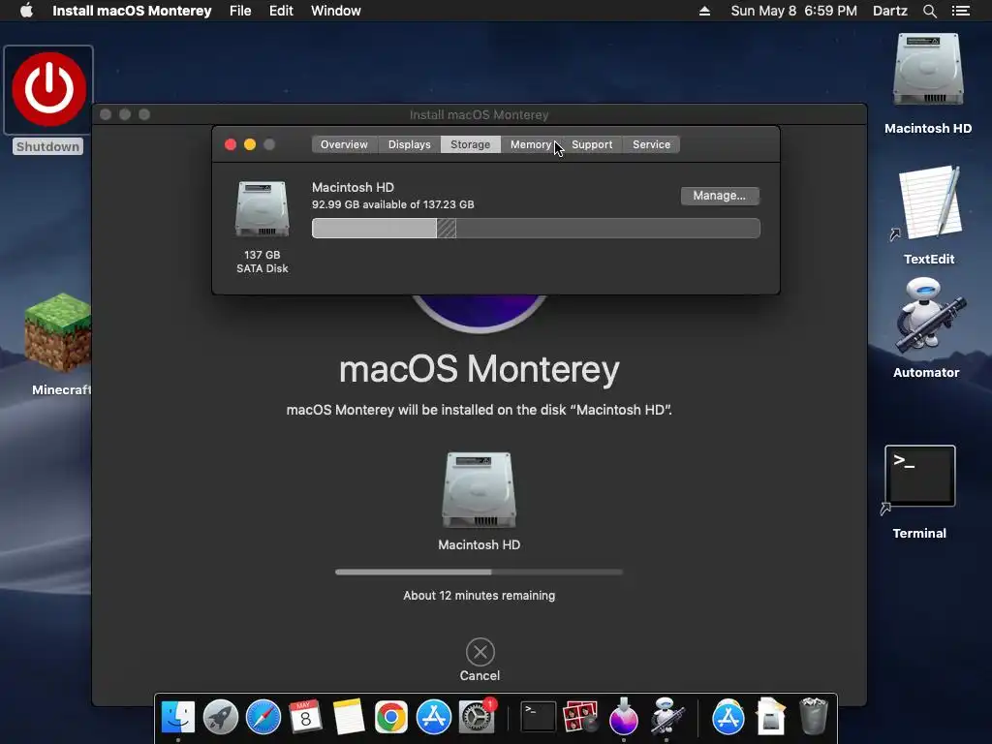
Task: Open Spotlight search magnifier
Action: click(930, 11)
